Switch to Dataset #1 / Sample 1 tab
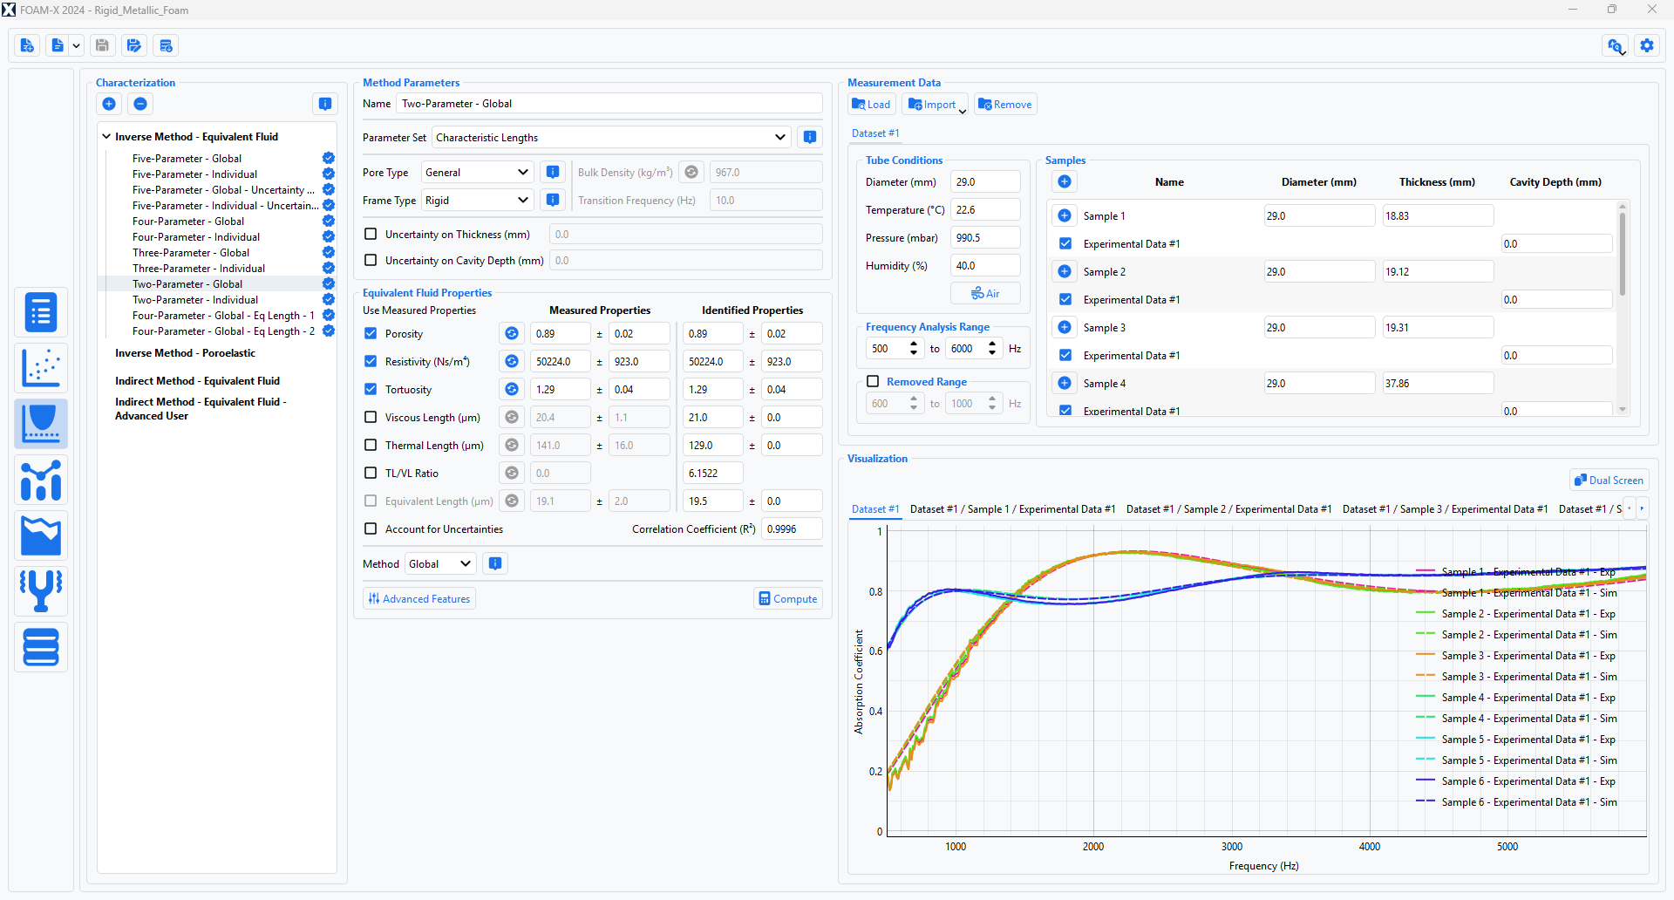The image size is (1674, 900). pyautogui.click(x=1012, y=509)
